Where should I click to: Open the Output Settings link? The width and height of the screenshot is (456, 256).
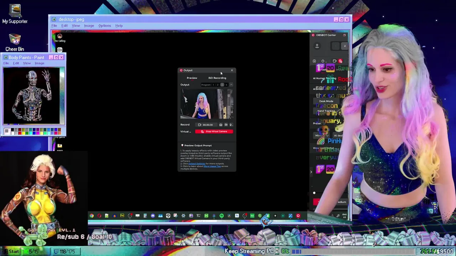[197, 164]
